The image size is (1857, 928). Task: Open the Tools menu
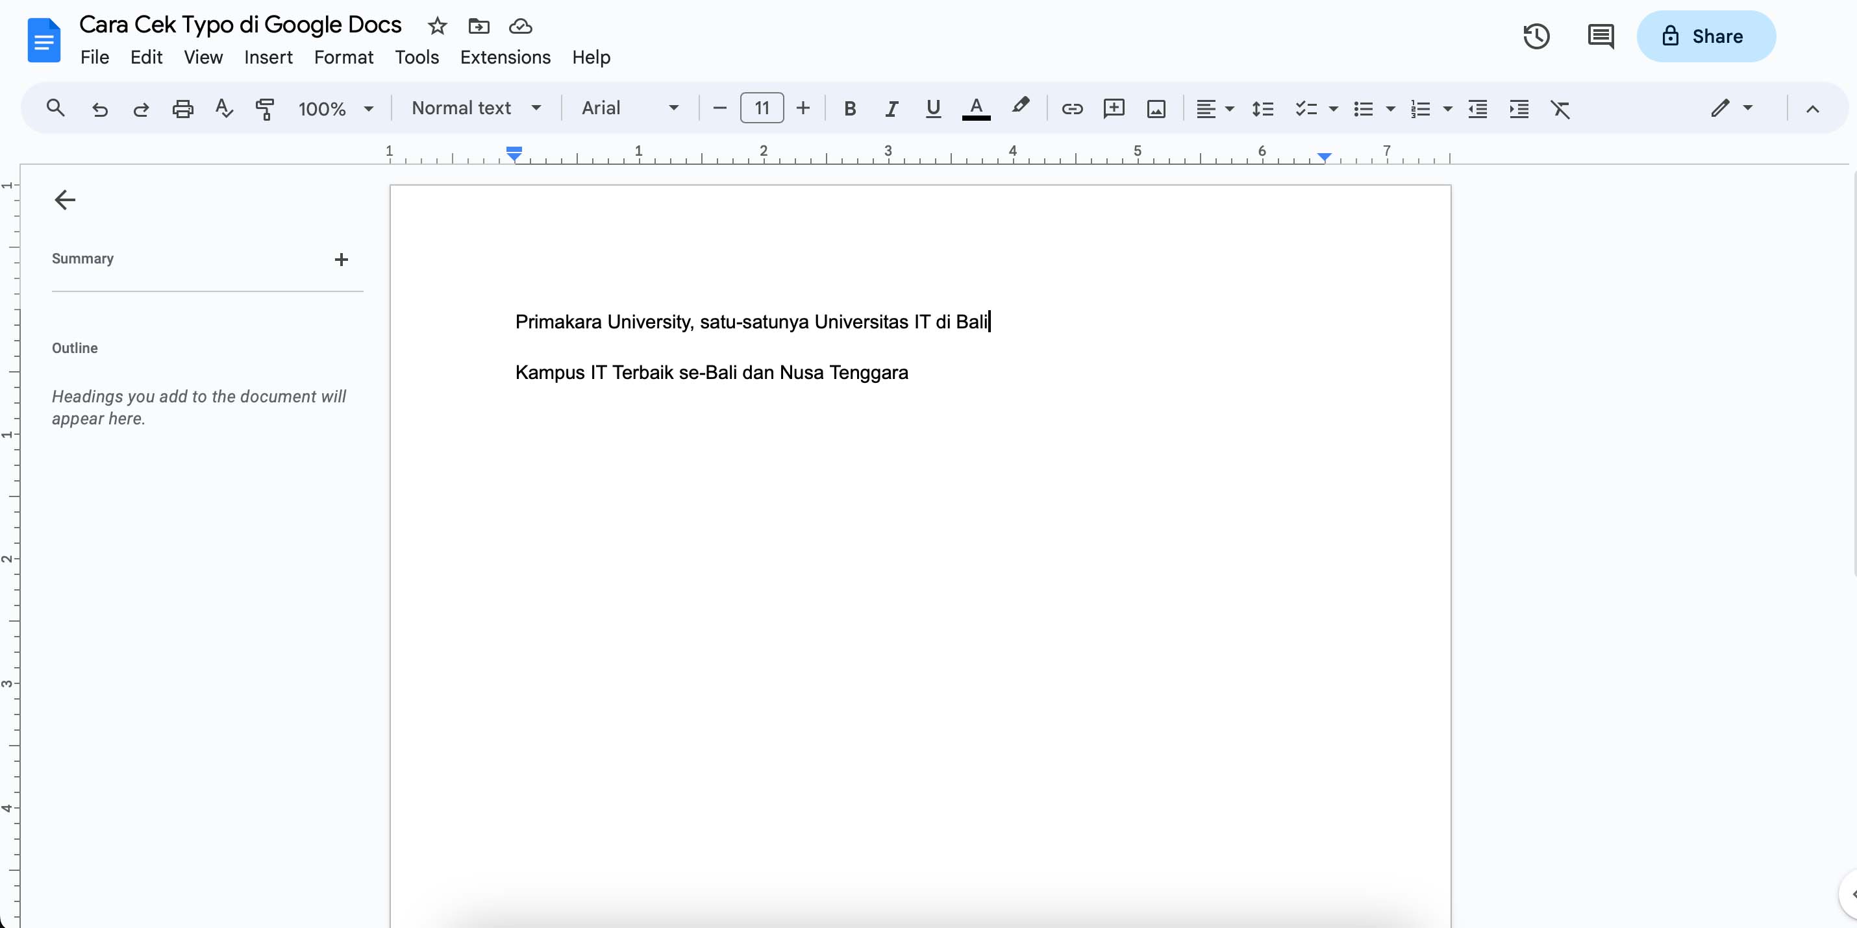click(x=417, y=57)
